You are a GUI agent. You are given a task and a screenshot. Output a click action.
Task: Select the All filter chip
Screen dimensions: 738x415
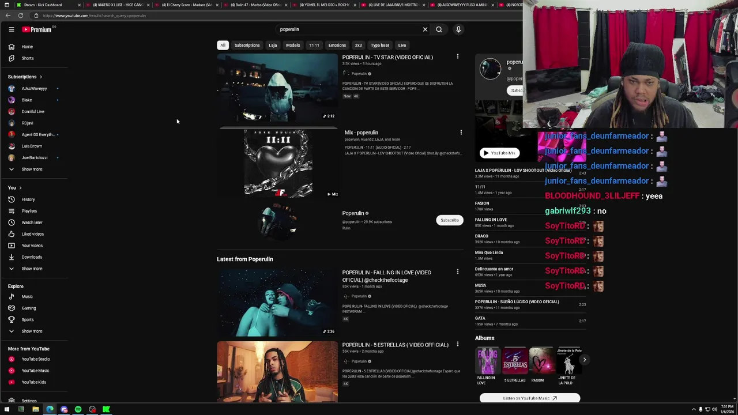tap(223, 45)
